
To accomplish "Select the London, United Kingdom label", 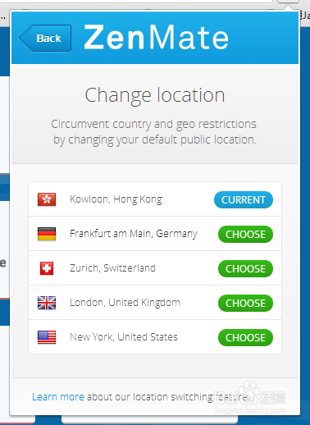I will click(x=125, y=303).
